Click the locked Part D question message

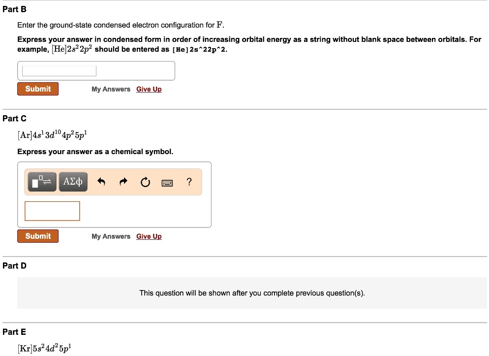coord(252,293)
